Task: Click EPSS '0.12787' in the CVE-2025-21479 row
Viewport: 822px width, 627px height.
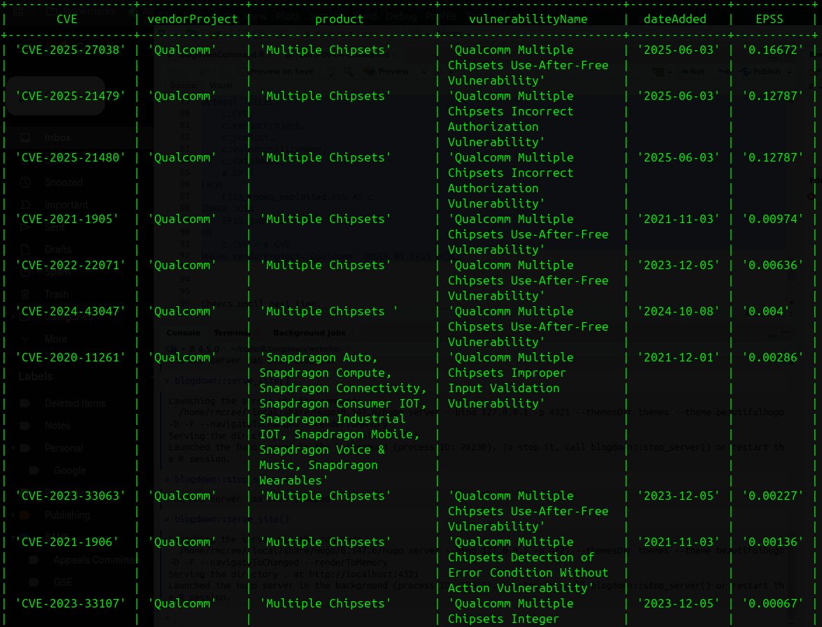Action: coord(773,96)
